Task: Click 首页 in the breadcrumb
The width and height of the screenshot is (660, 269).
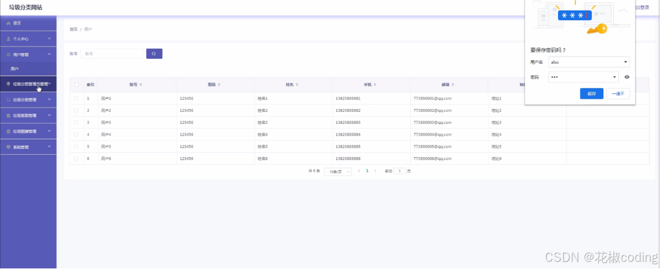Action: pos(73,29)
